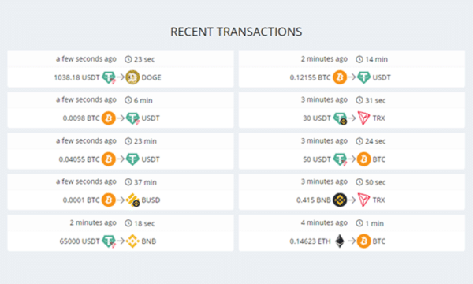Click the clock icon beside 14 min

(x=359, y=59)
